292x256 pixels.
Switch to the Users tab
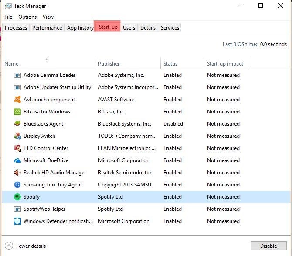coord(129,28)
